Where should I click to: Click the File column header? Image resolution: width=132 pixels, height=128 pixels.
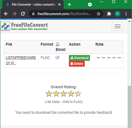pyautogui.click(x=9, y=44)
